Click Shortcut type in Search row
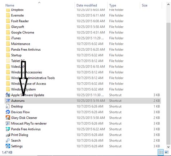Screen dimensions: 171x156 pos(115,141)
